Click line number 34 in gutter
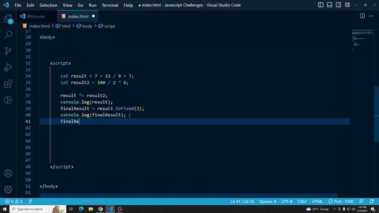 click(28, 76)
